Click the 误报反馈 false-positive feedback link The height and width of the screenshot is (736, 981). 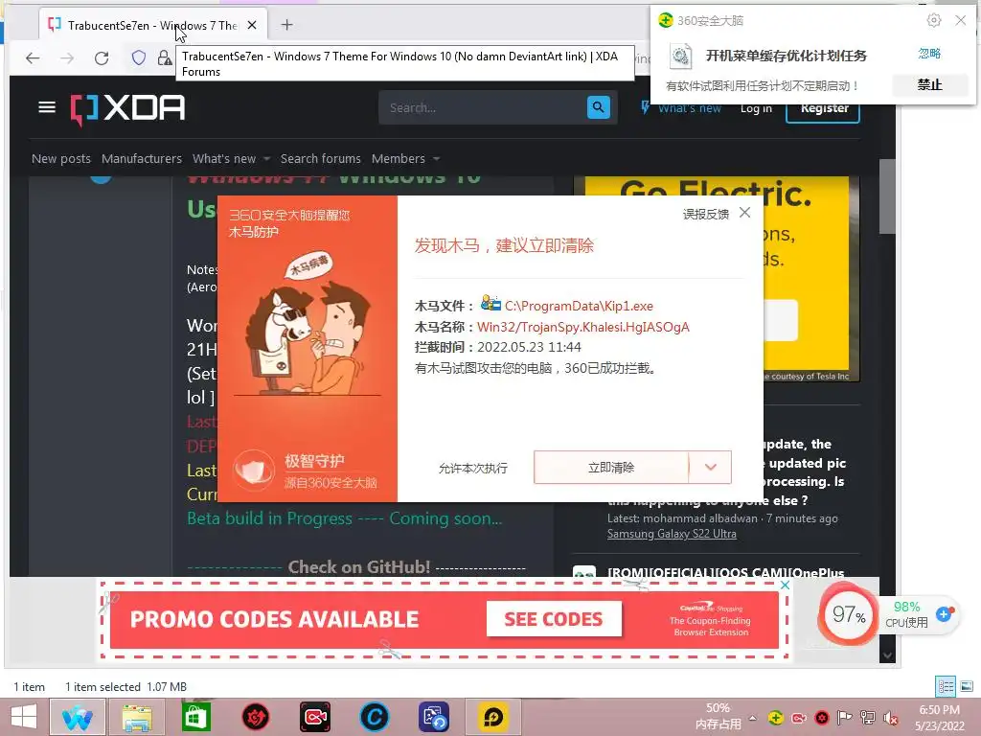(x=706, y=214)
